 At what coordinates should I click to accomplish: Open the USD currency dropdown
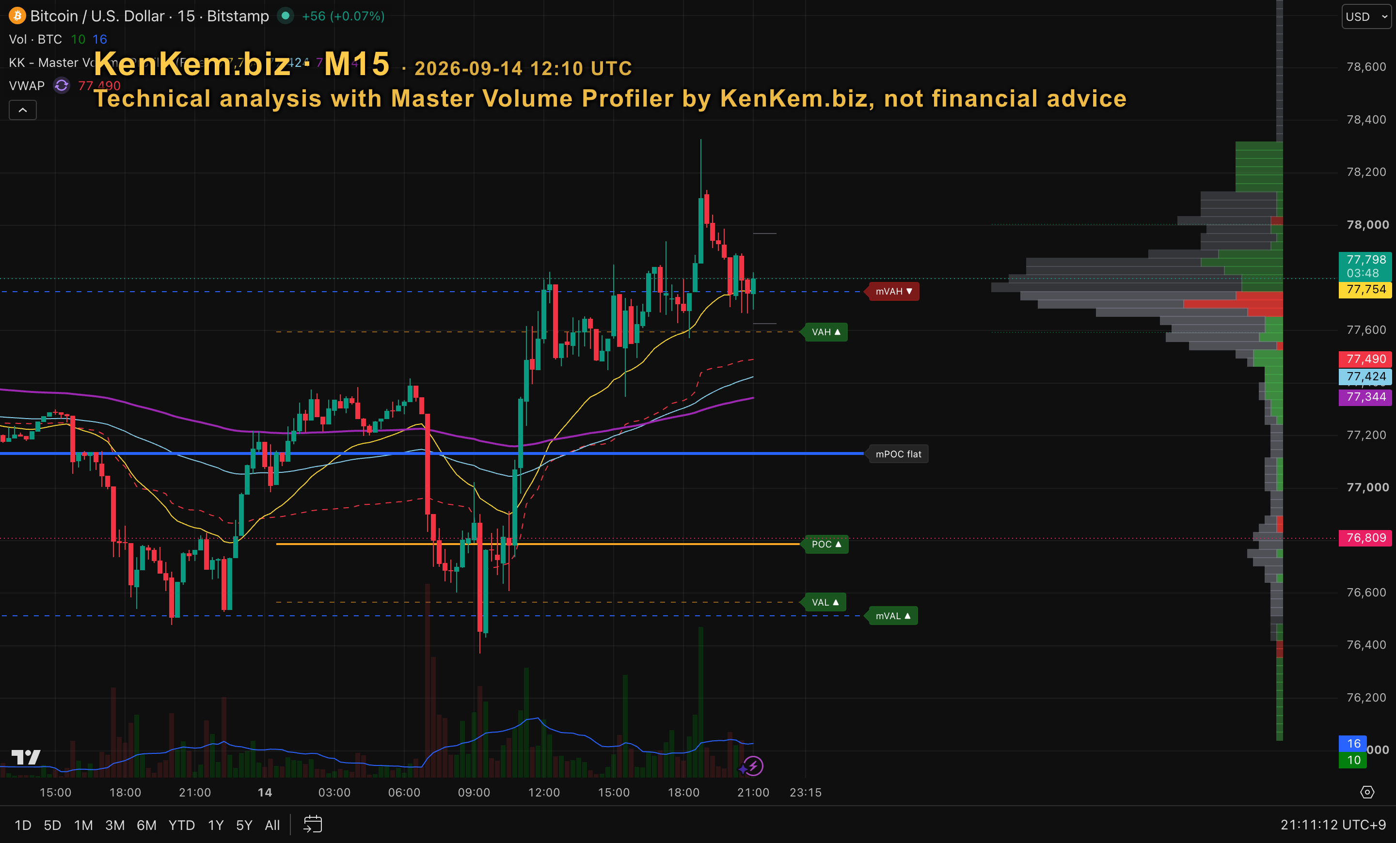[x=1366, y=16]
